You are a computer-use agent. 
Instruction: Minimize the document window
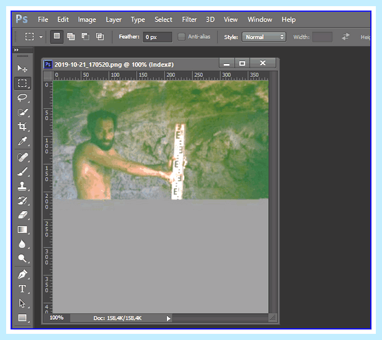[x=227, y=63]
